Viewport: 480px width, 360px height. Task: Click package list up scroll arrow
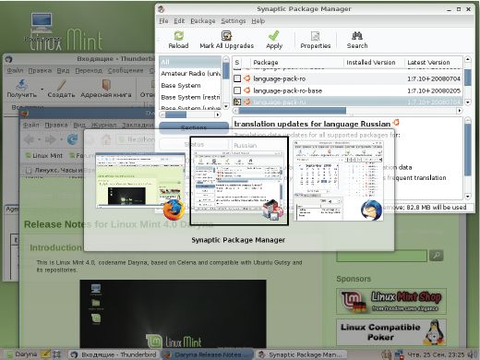[468, 59]
